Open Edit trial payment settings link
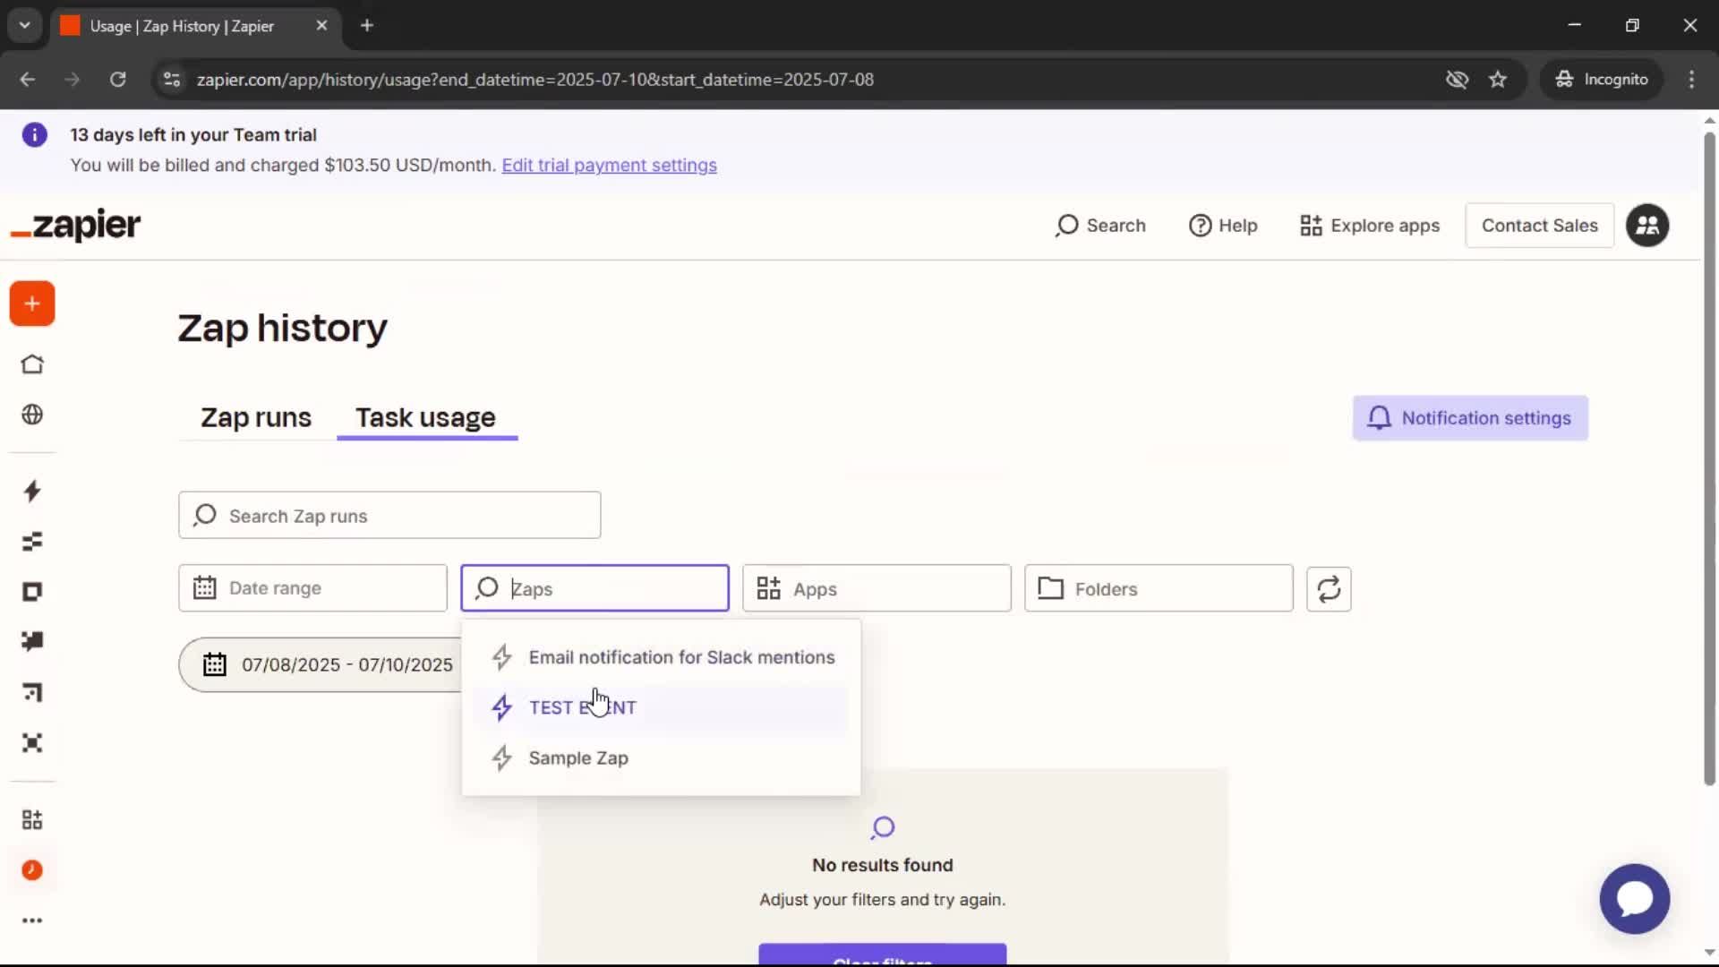The height and width of the screenshot is (967, 1719). click(x=609, y=166)
